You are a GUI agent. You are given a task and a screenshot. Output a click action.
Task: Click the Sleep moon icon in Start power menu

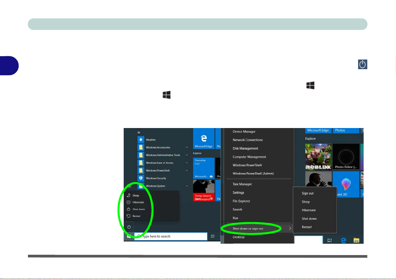[128, 196]
